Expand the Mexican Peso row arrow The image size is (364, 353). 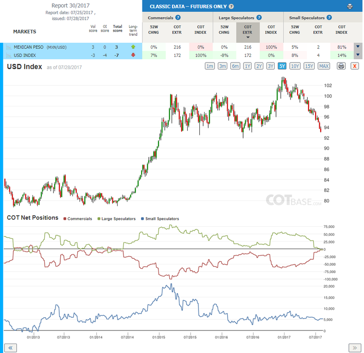[358, 47]
